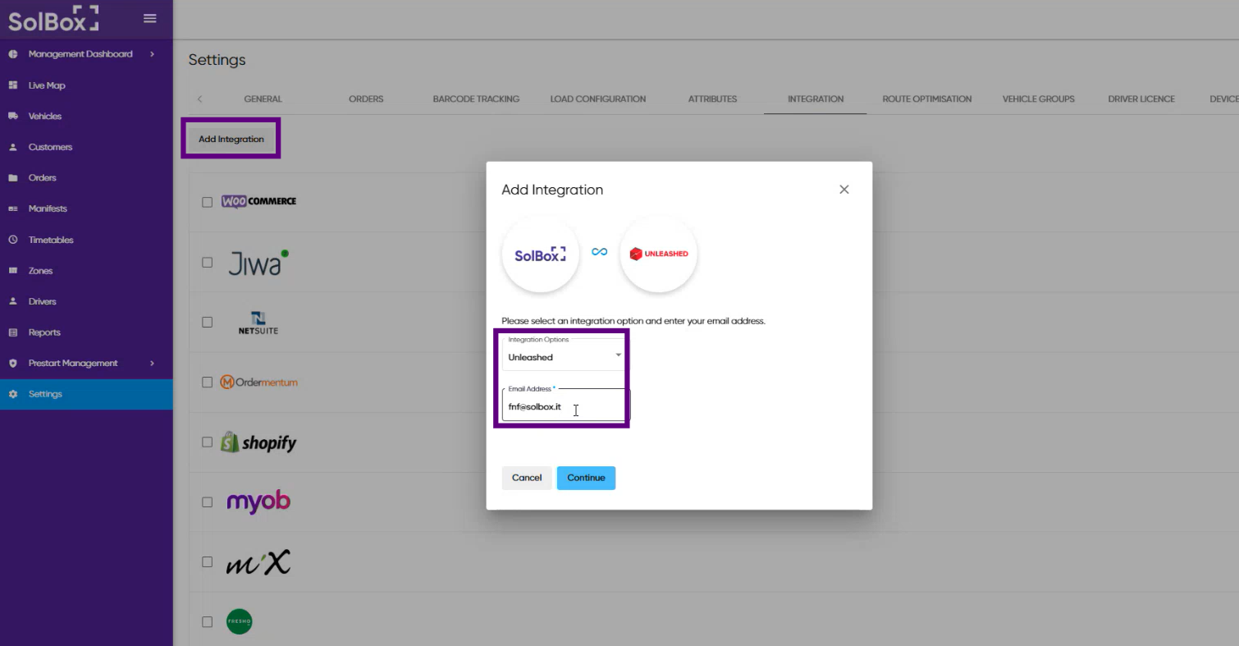Image resolution: width=1239 pixels, height=646 pixels.
Task: Click the SolBox logo in sidebar
Action: click(53, 19)
